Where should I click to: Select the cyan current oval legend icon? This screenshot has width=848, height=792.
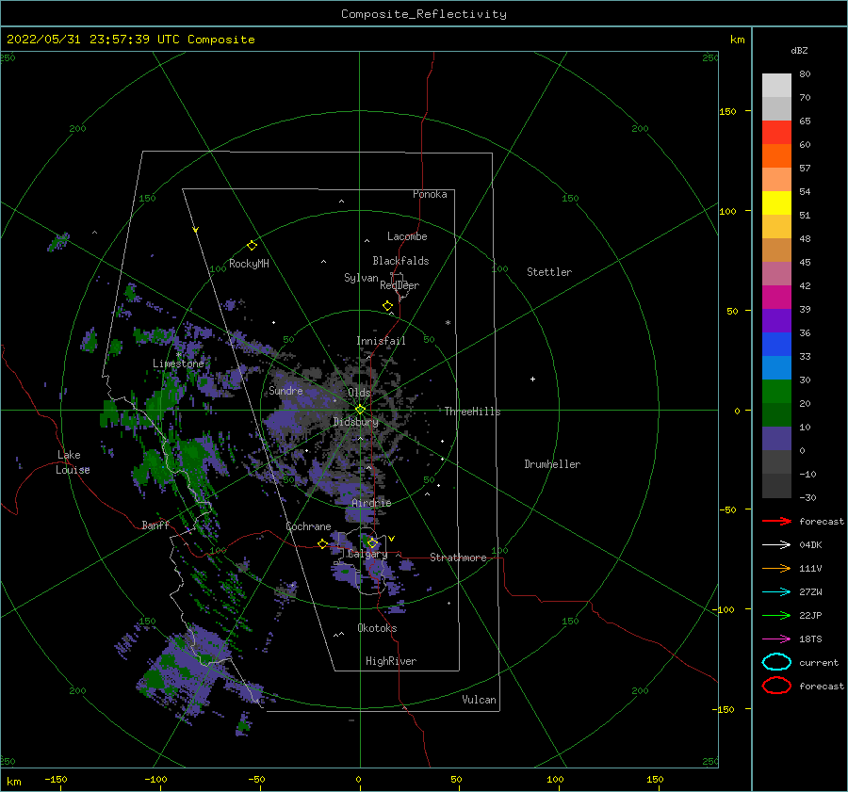[776, 662]
